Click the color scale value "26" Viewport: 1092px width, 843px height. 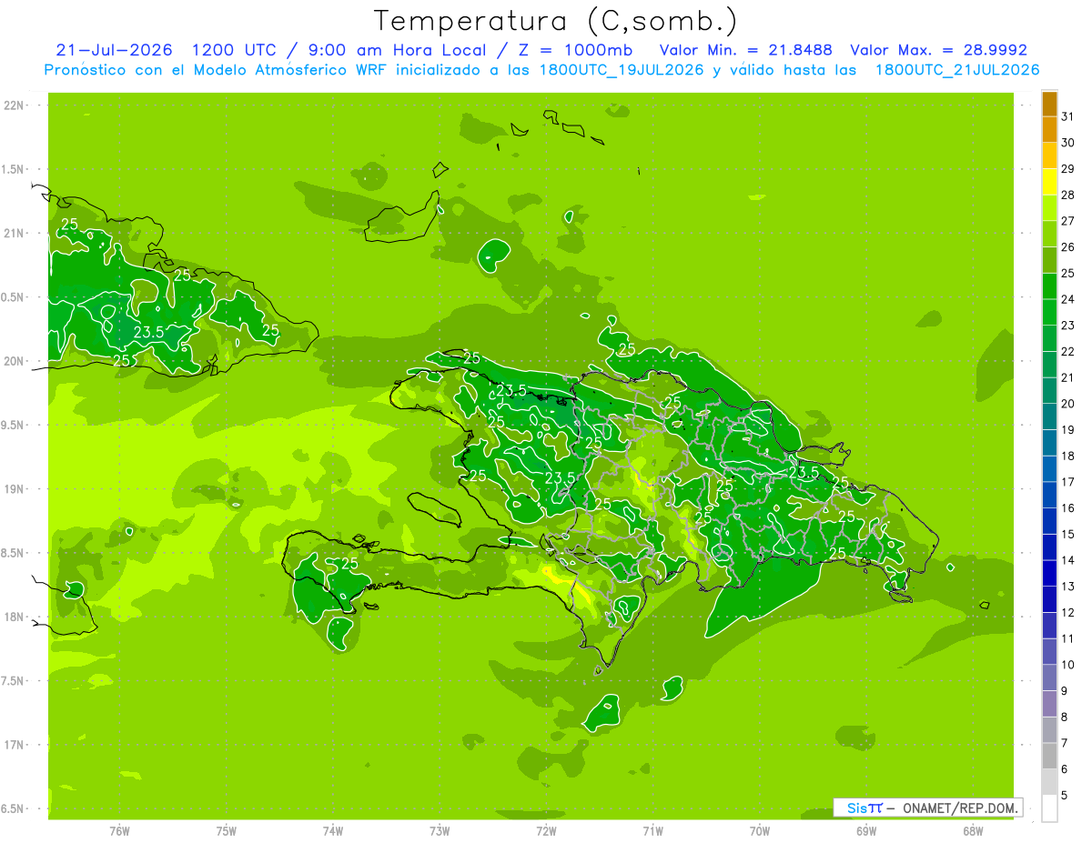click(1067, 247)
